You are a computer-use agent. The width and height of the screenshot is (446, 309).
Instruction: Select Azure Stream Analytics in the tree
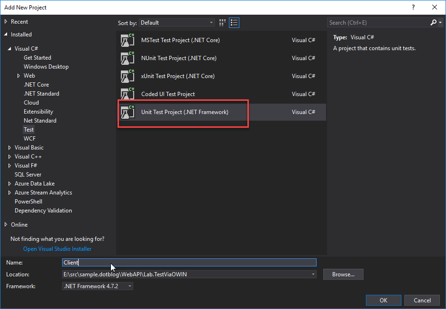pyautogui.click(x=43, y=193)
